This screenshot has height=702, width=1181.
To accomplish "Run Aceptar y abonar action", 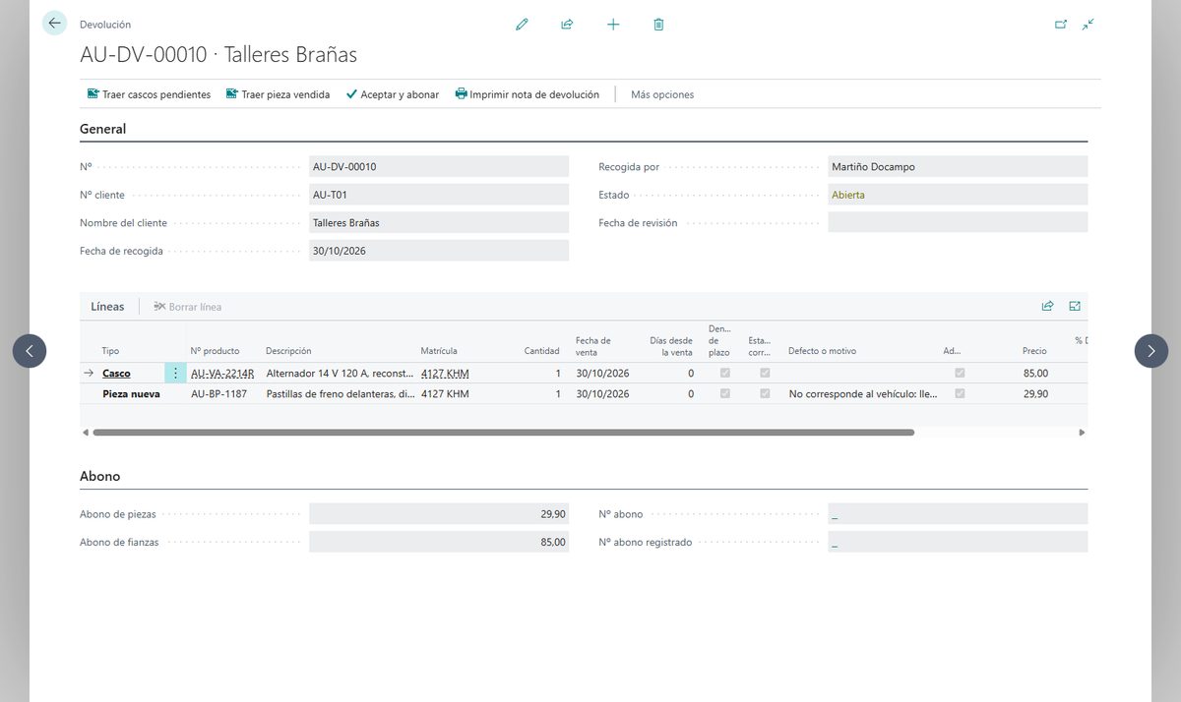I will click(393, 94).
